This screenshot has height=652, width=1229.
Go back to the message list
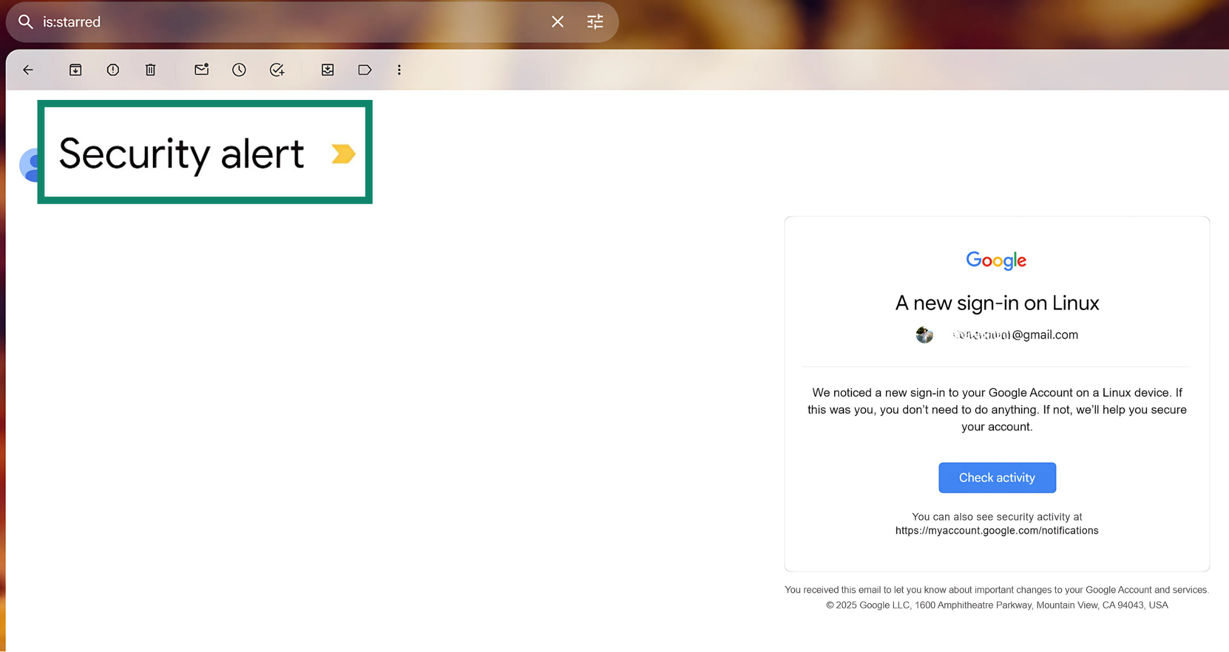[28, 70]
